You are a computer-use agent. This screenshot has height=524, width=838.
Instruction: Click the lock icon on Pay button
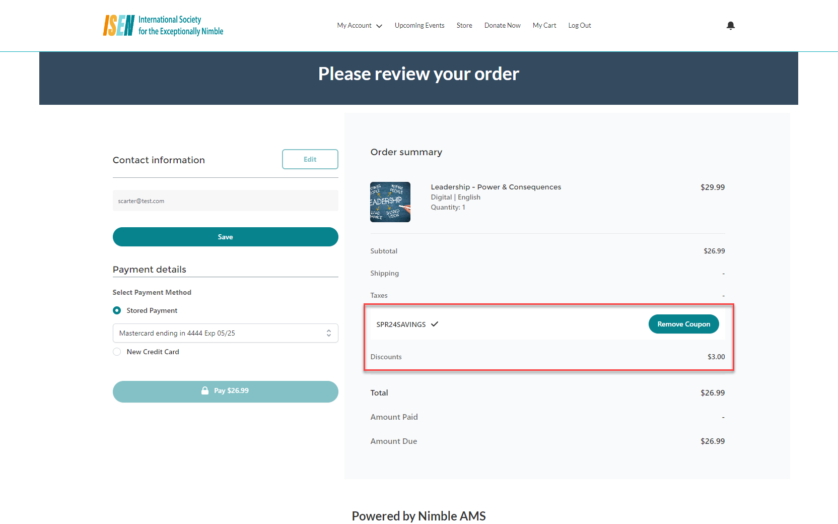pos(205,390)
